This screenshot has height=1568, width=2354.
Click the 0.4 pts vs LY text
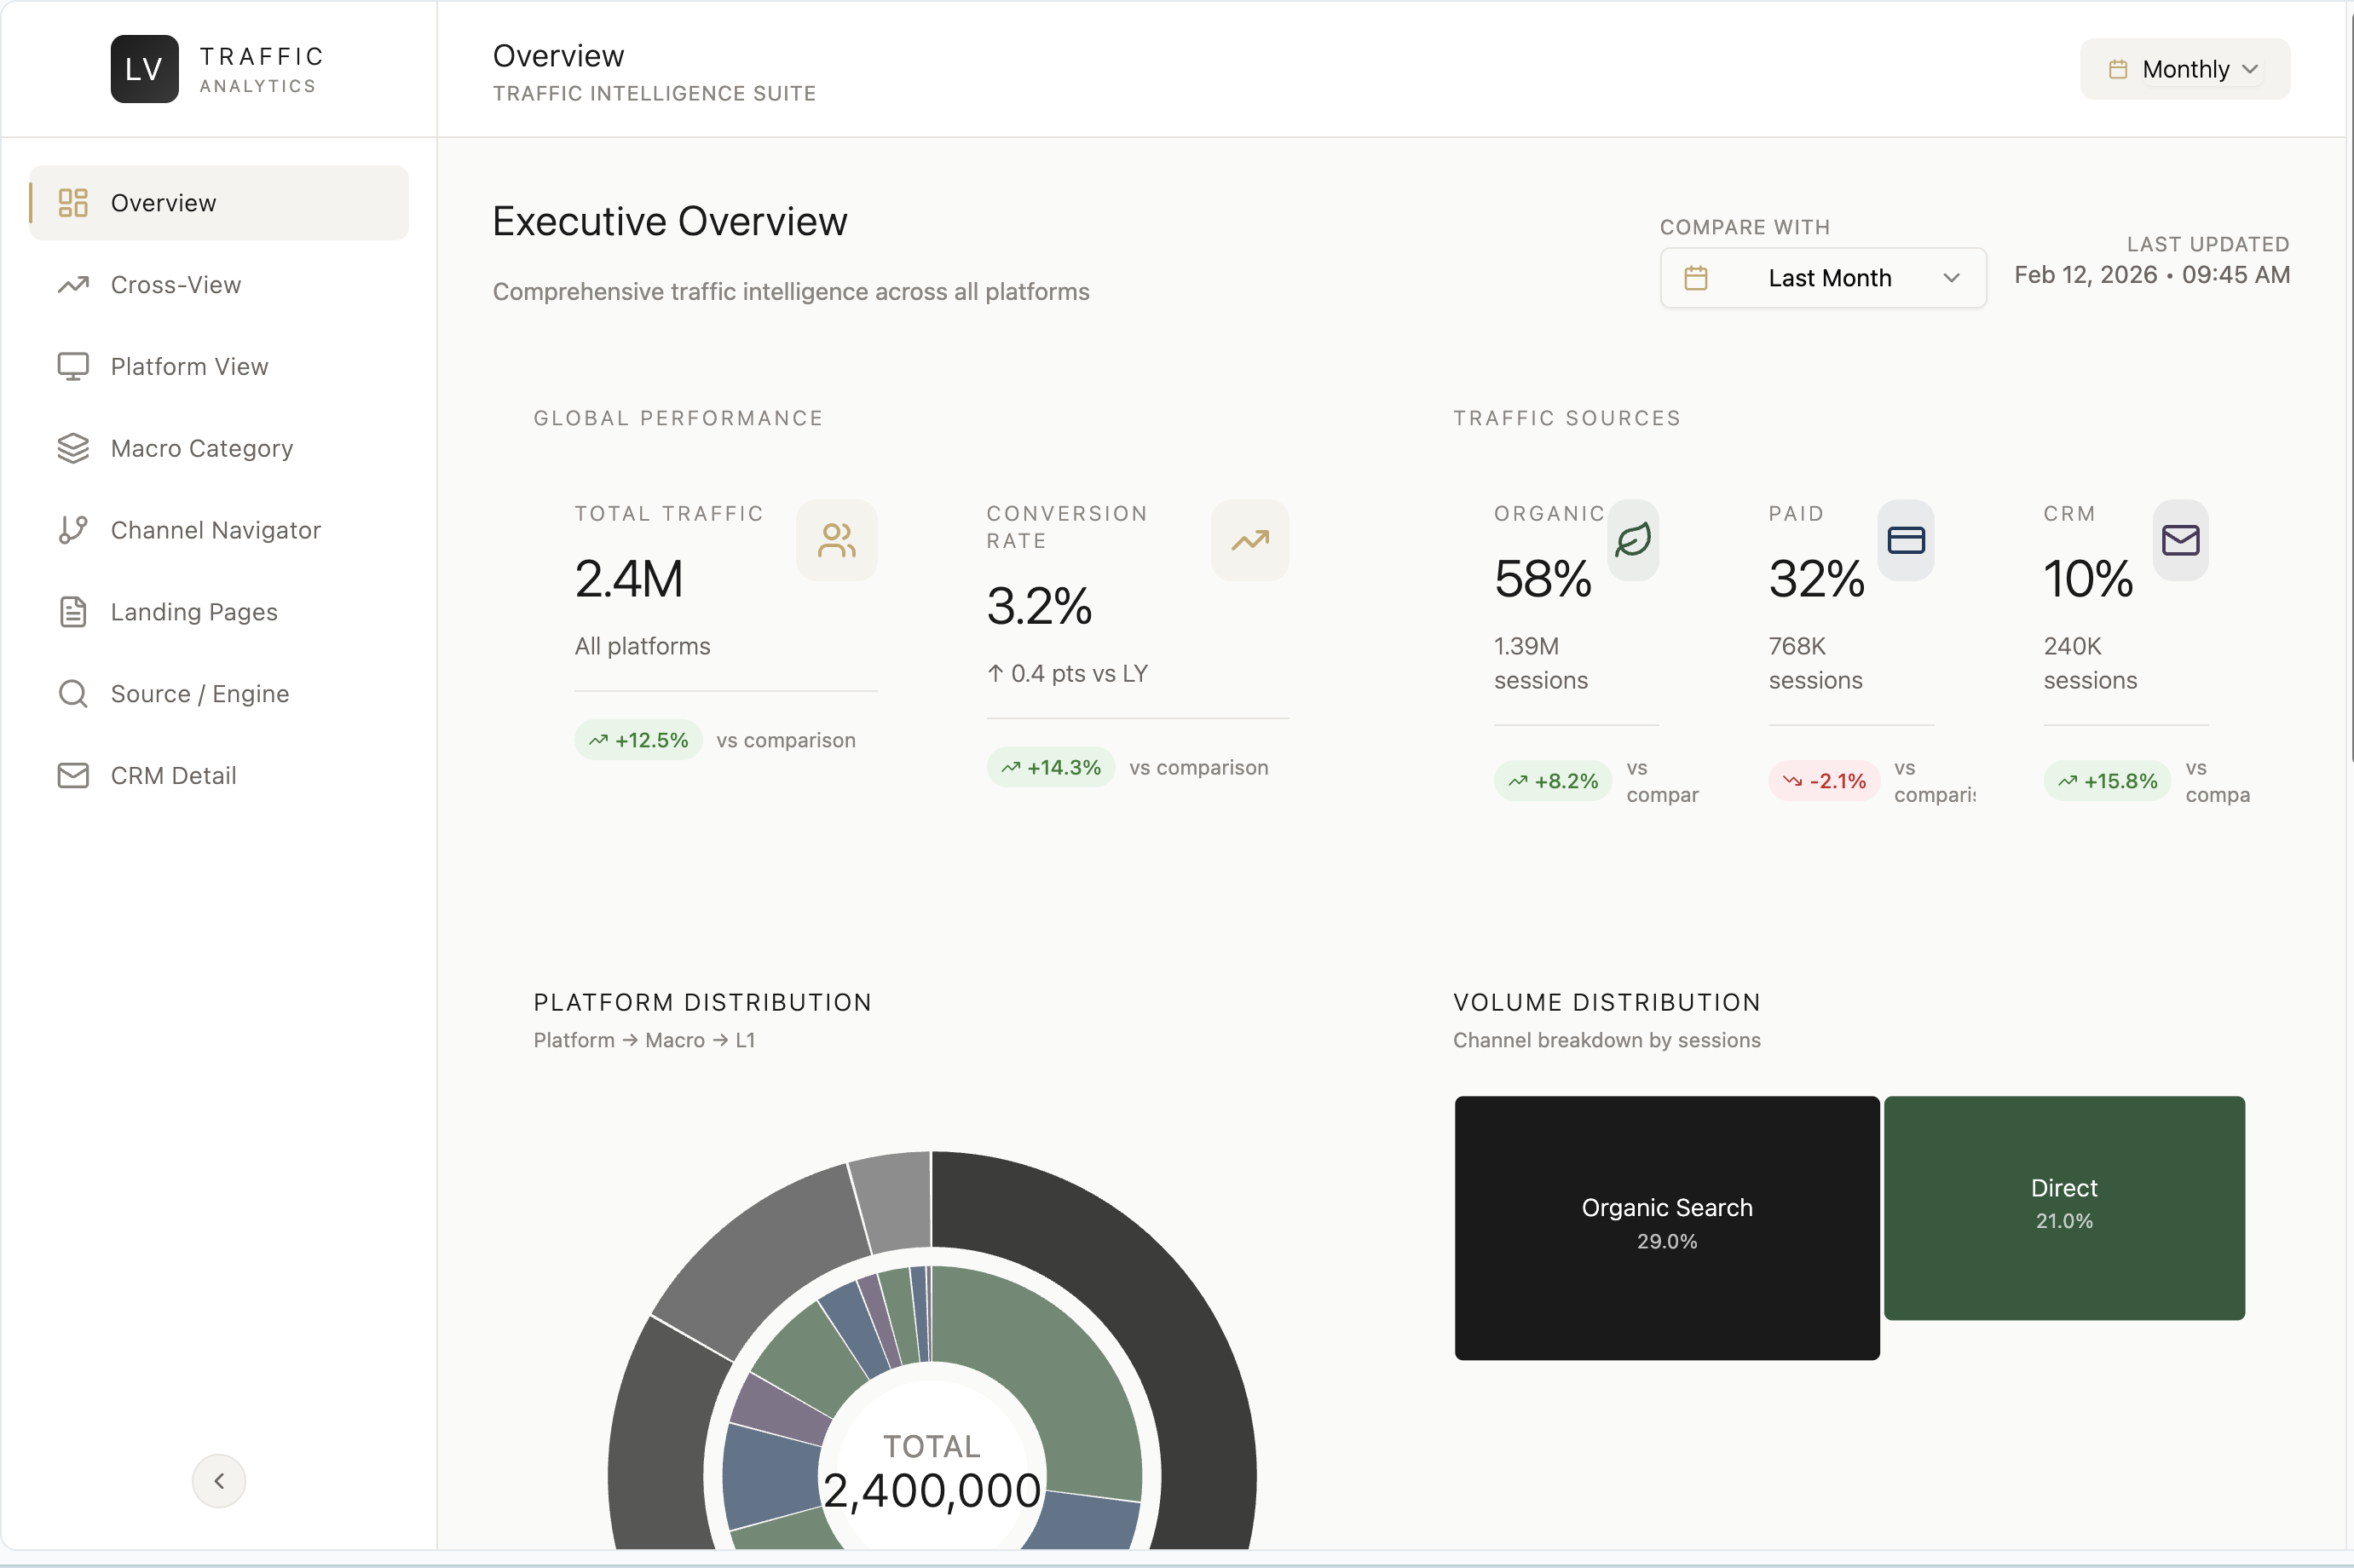1067,674
